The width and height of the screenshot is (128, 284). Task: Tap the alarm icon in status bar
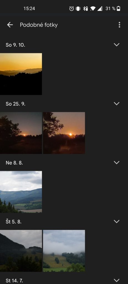coord(72,9)
